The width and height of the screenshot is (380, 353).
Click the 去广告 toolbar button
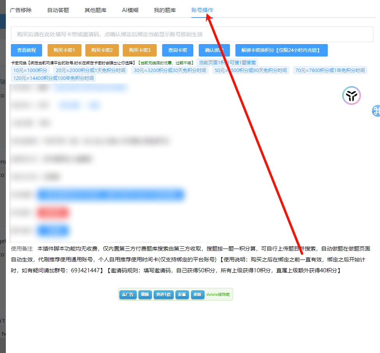(x=127, y=295)
